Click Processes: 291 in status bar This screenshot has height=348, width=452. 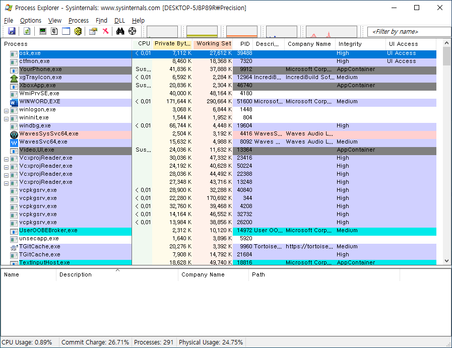[x=154, y=342]
